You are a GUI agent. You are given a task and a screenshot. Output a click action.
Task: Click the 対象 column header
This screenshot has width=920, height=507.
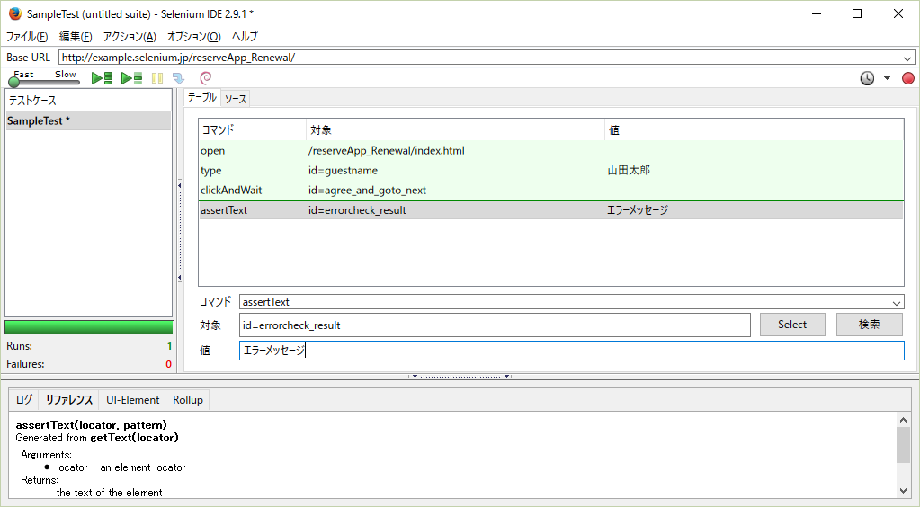(455, 129)
